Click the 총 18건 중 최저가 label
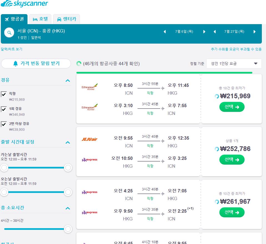266x244 pixels. tap(232, 88)
